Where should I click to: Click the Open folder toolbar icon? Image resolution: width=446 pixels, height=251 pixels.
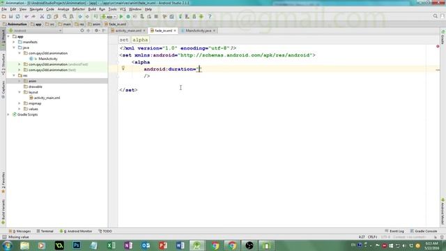click(3, 17)
